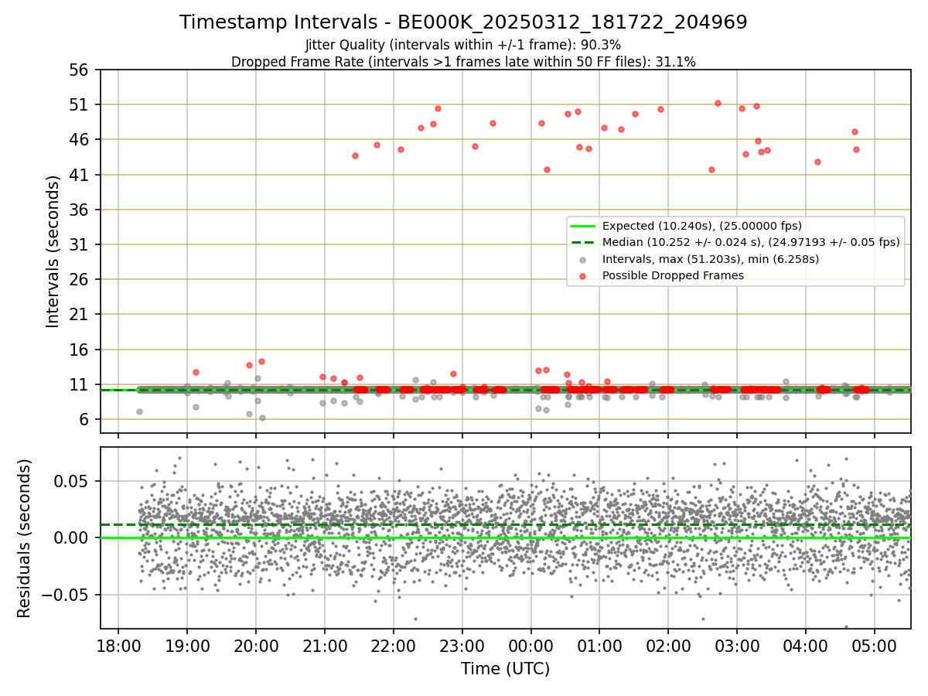Click the plot title starting 'Timestamp Intervals - BE000K'
This screenshot has height=696, width=928.
pyautogui.click(x=463, y=22)
